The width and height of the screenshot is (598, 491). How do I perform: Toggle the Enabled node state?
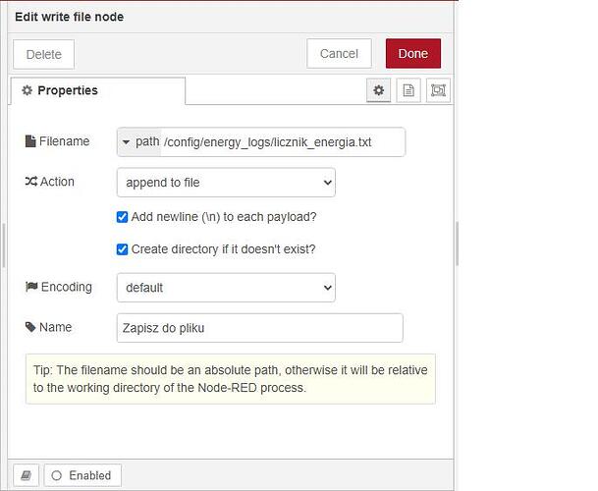(x=82, y=475)
